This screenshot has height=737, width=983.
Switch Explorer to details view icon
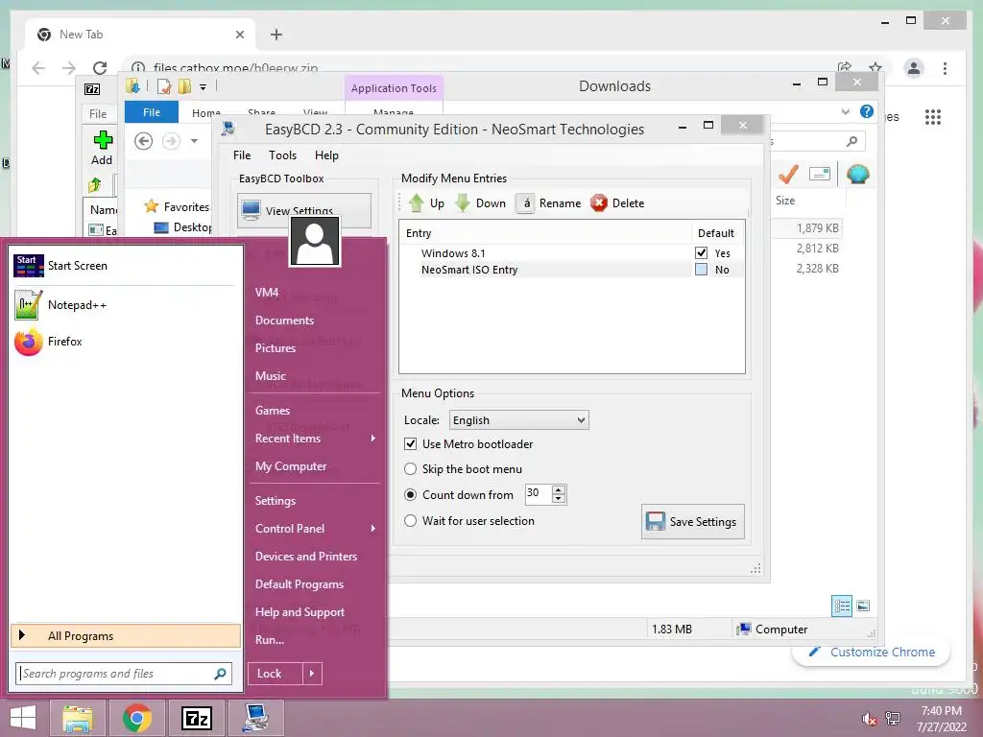(x=842, y=606)
